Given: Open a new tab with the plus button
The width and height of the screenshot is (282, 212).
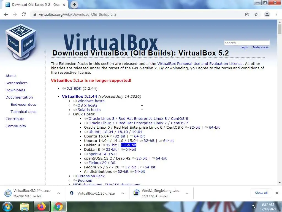Looking at the screenshot, I should pos(74,5).
